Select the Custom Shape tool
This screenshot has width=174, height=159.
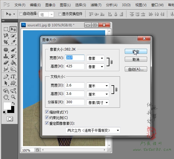click(13, 83)
